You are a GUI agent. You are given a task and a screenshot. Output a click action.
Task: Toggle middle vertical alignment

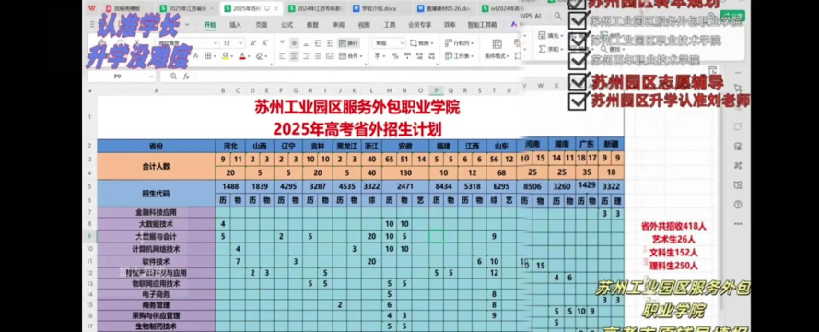point(294,43)
